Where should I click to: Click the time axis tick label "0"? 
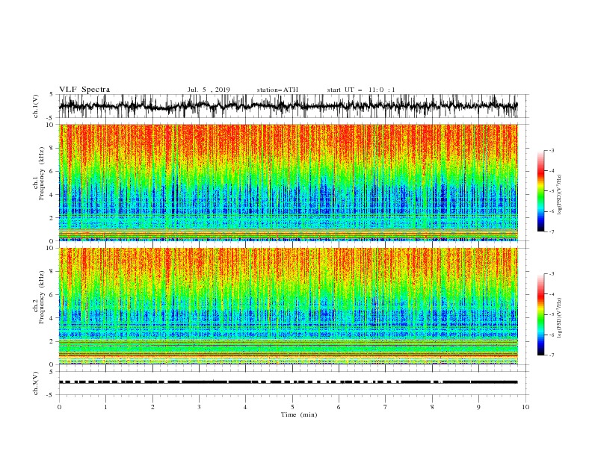pos(59,407)
